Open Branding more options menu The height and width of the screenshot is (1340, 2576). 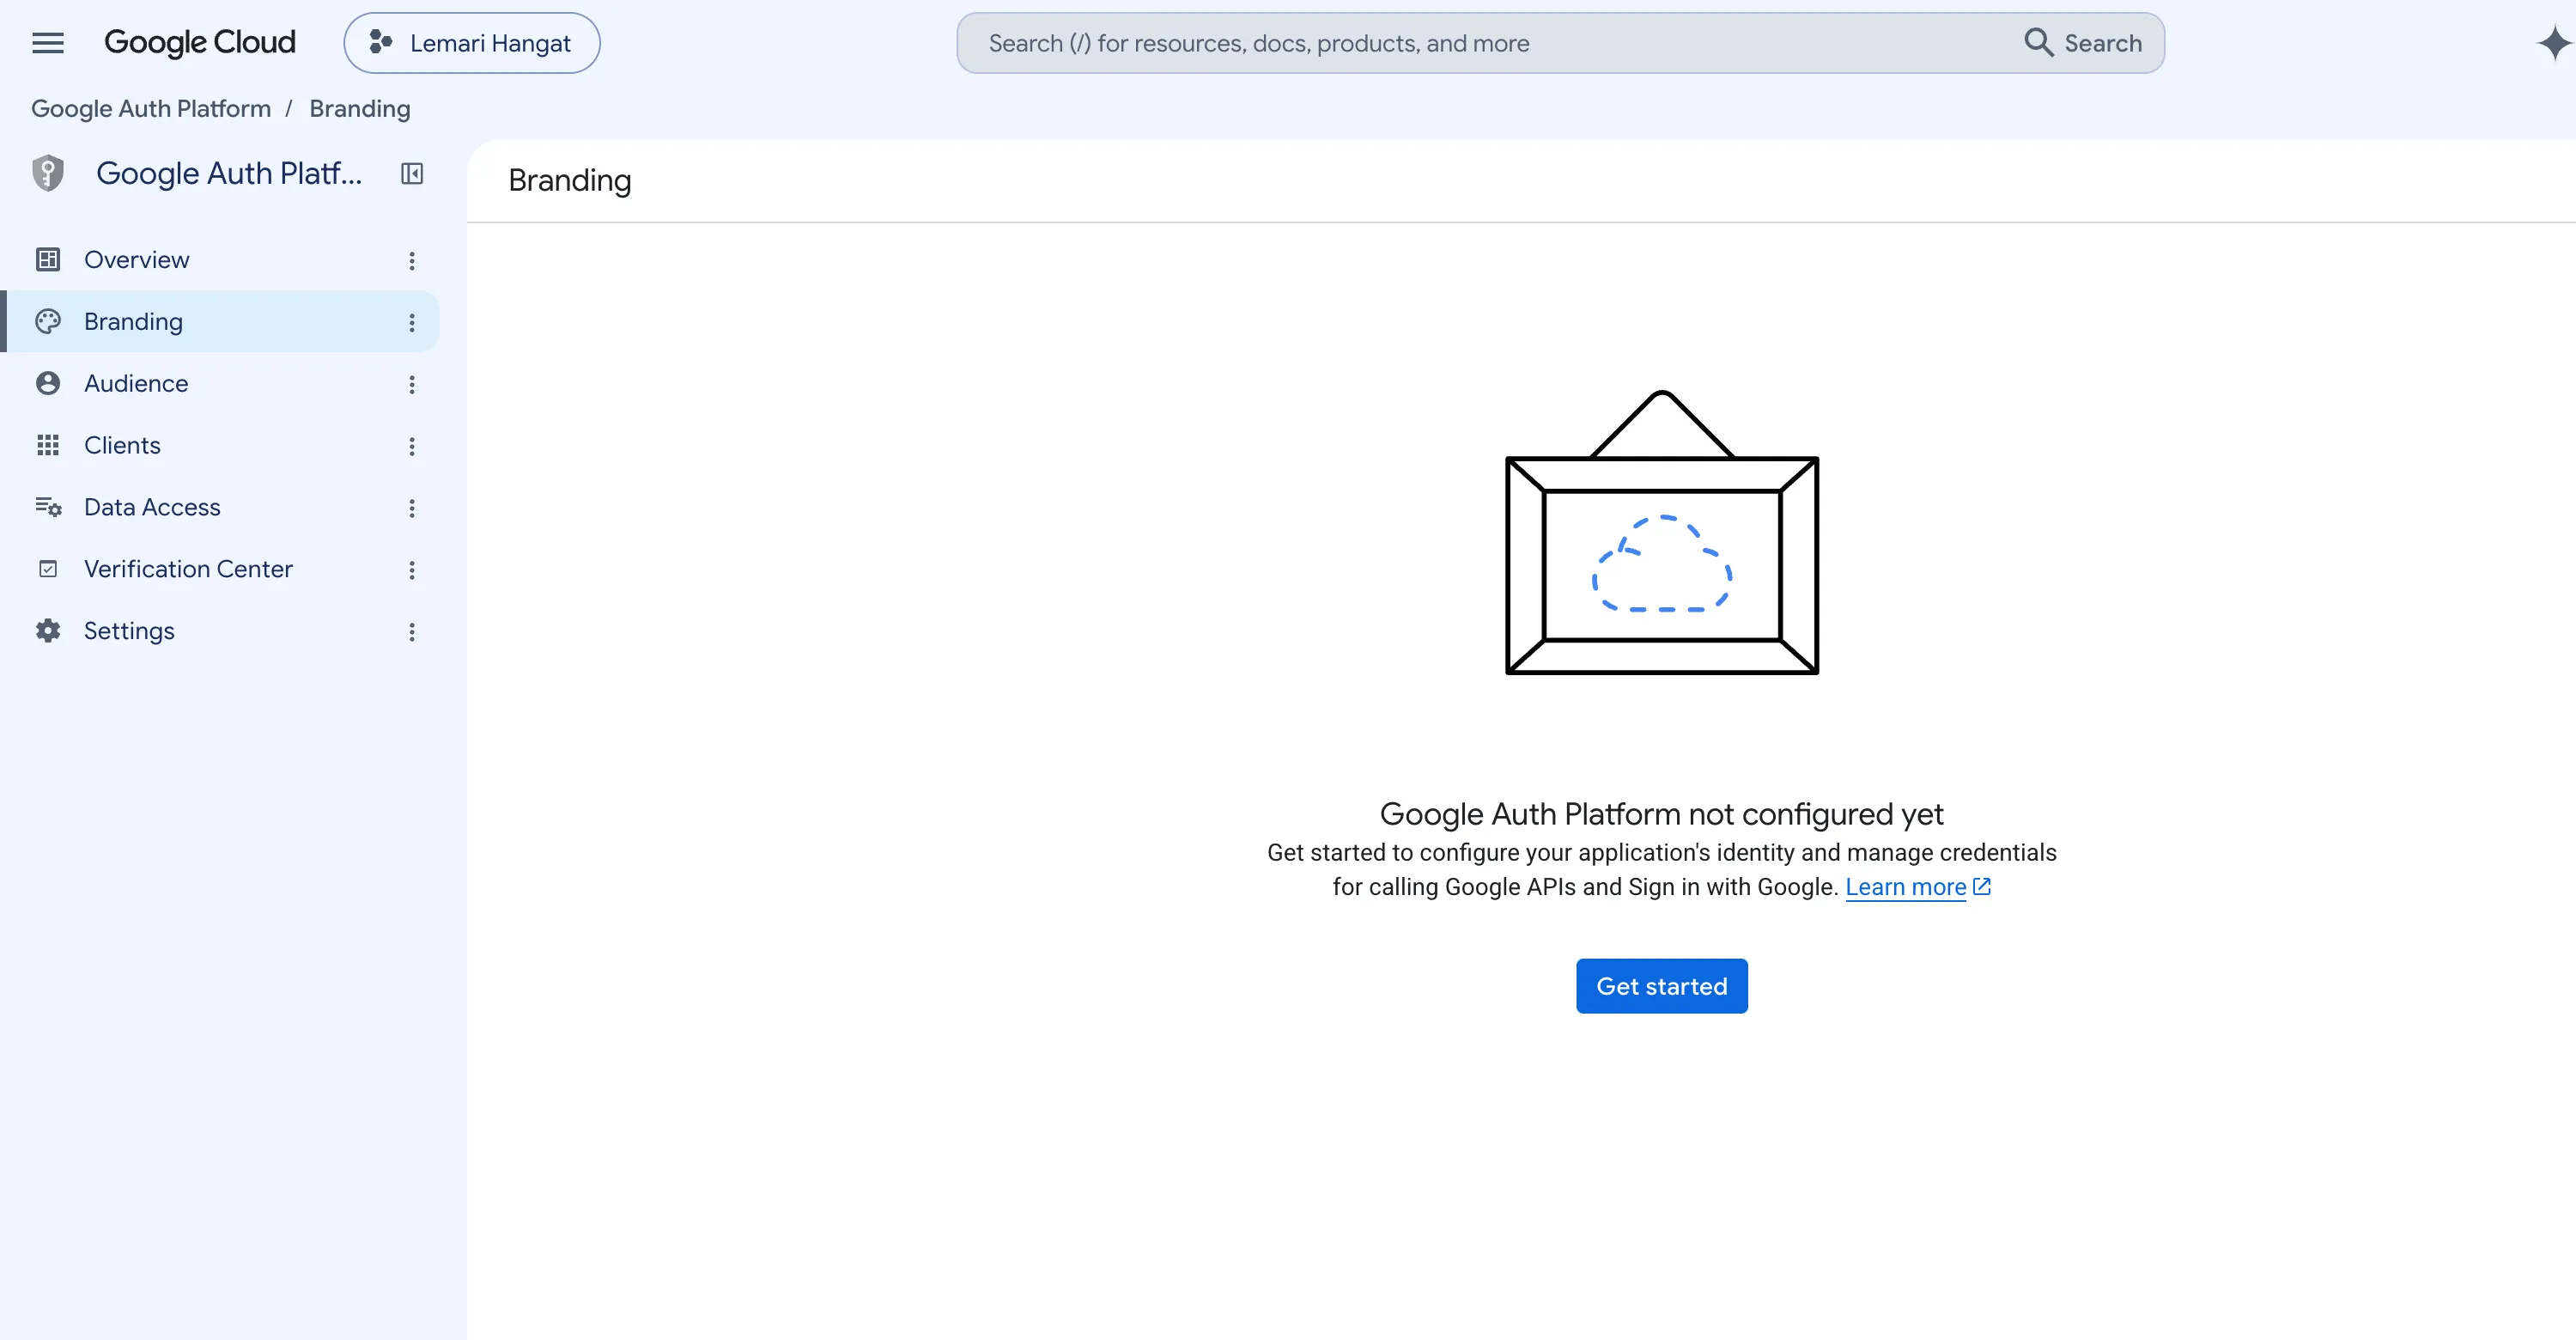point(412,323)
